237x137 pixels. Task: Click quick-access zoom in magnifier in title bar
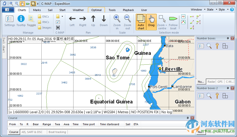11,4
